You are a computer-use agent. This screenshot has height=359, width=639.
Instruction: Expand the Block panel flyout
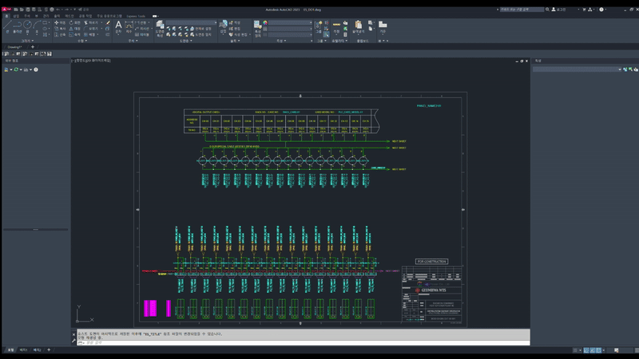[x=235, y=41]
